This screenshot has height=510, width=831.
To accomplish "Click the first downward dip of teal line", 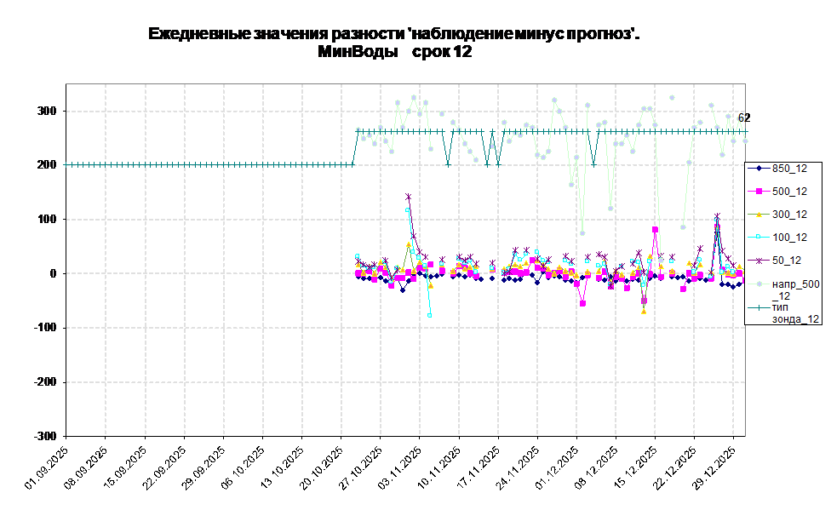I will click(448, 164).
